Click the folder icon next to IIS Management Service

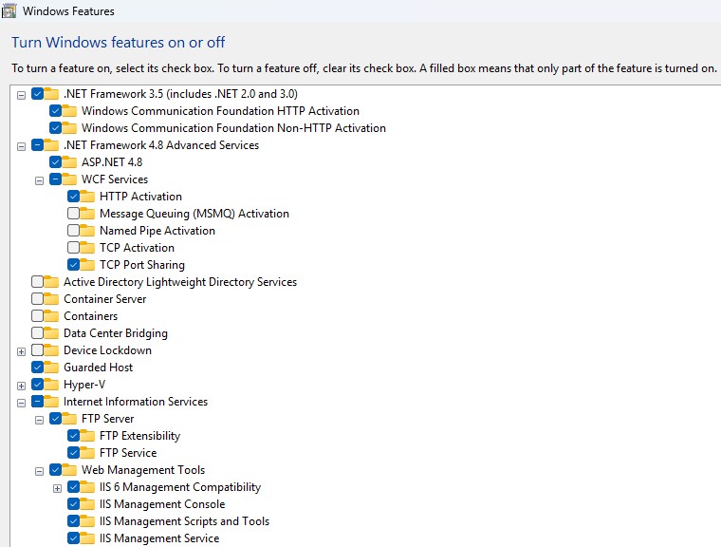pyautogui.click(x=87, y=538)
